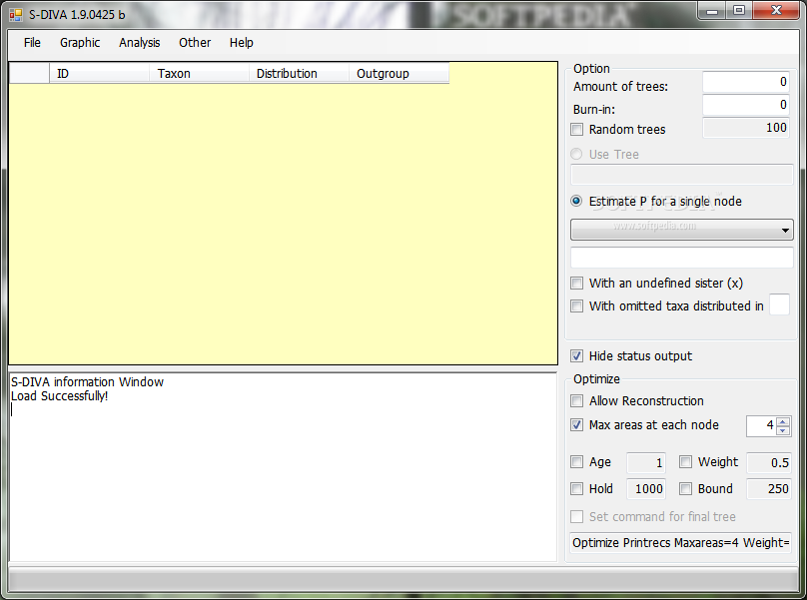Click the ID column header
This screenshot has height=600, width=807.
pyautogui.click(x=99, y=74)
